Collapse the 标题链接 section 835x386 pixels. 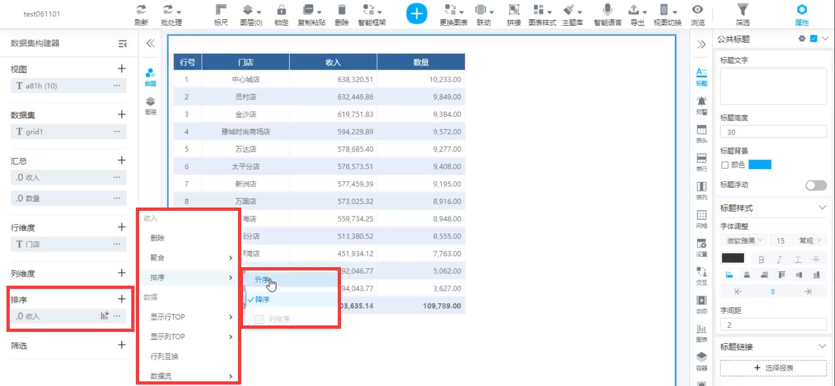(822, 346)
